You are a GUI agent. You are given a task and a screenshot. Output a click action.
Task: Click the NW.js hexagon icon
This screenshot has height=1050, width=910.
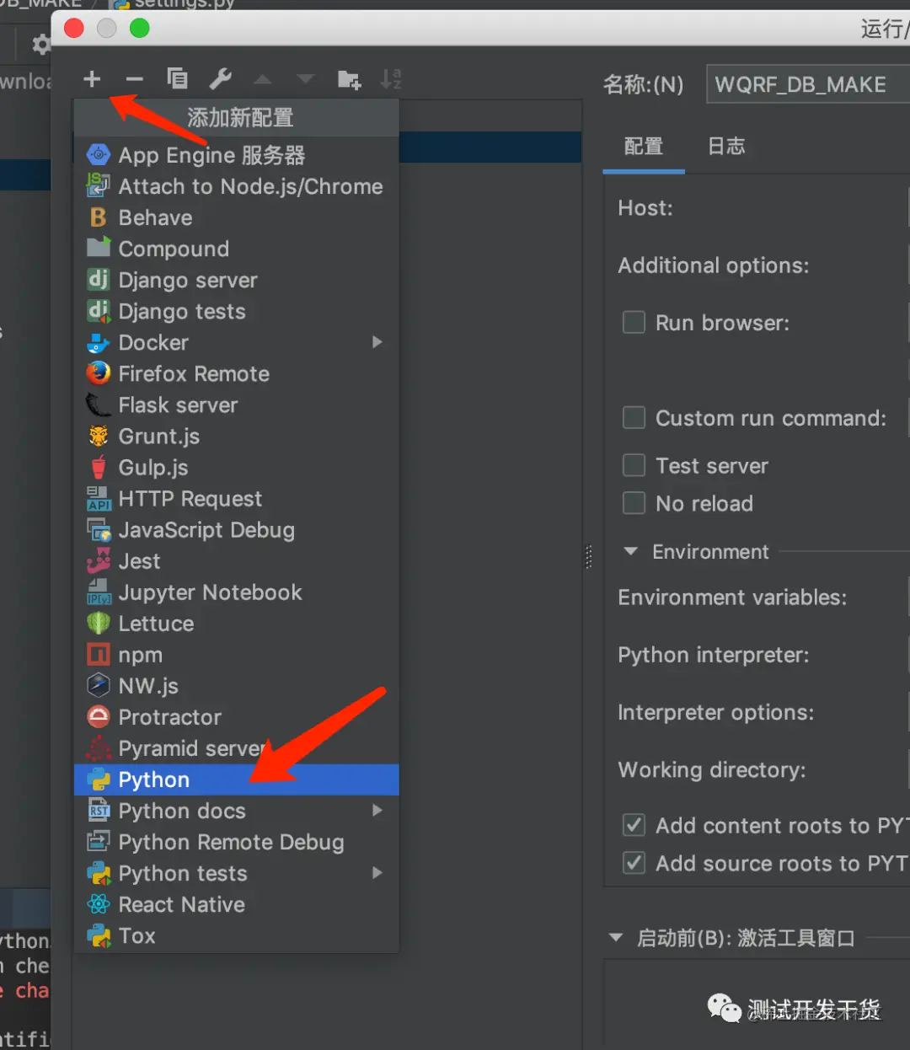[x=99, y=686]
